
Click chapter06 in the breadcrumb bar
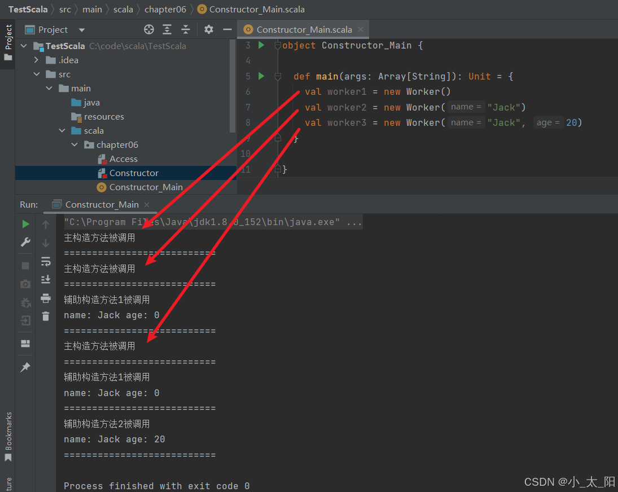tap(165, 9)
